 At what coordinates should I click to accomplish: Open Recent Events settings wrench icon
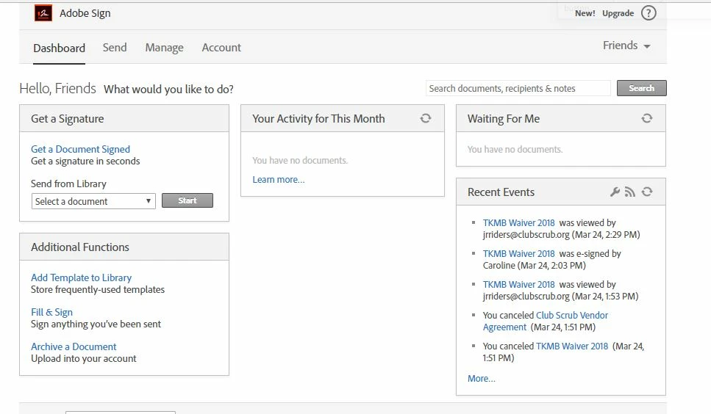pyautogui.click(x=615, y=192)
